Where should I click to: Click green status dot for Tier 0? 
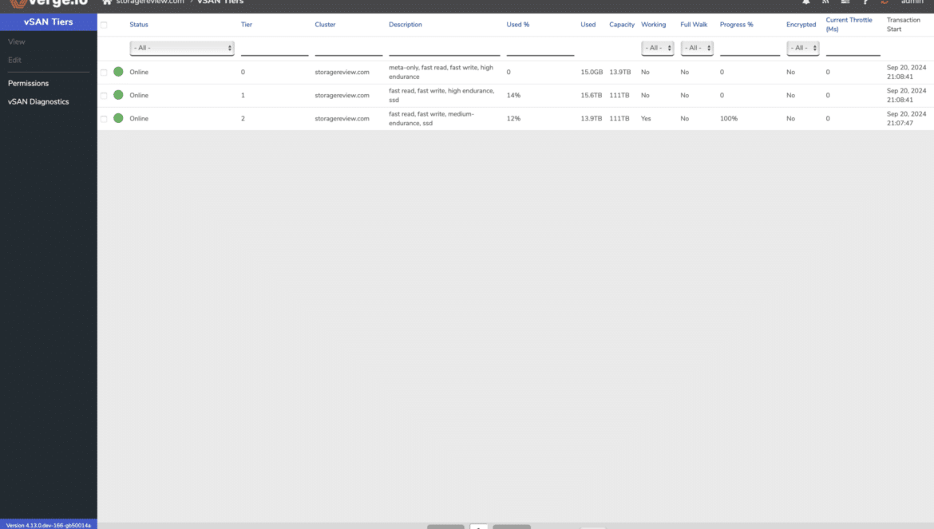(118, 72)
